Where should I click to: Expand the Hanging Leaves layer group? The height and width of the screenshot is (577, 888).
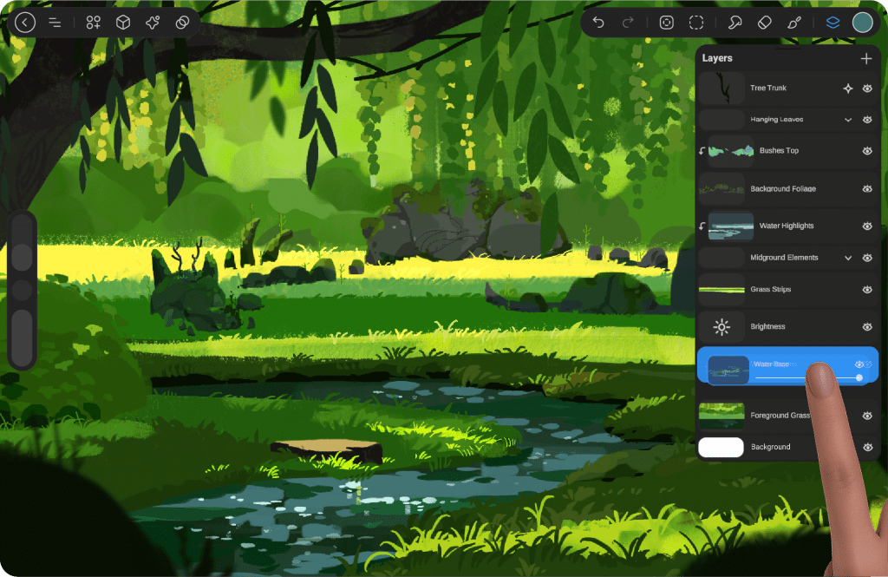(x=848, y=120)
